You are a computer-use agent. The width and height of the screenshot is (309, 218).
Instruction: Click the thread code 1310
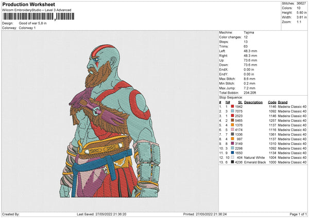click(x=273, y=143)
